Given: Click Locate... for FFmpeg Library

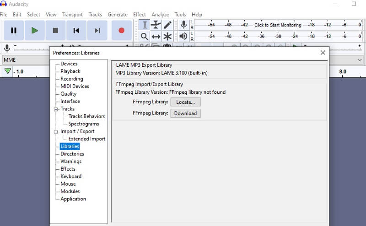Looking at the screenshot, I should click(186, 102).
